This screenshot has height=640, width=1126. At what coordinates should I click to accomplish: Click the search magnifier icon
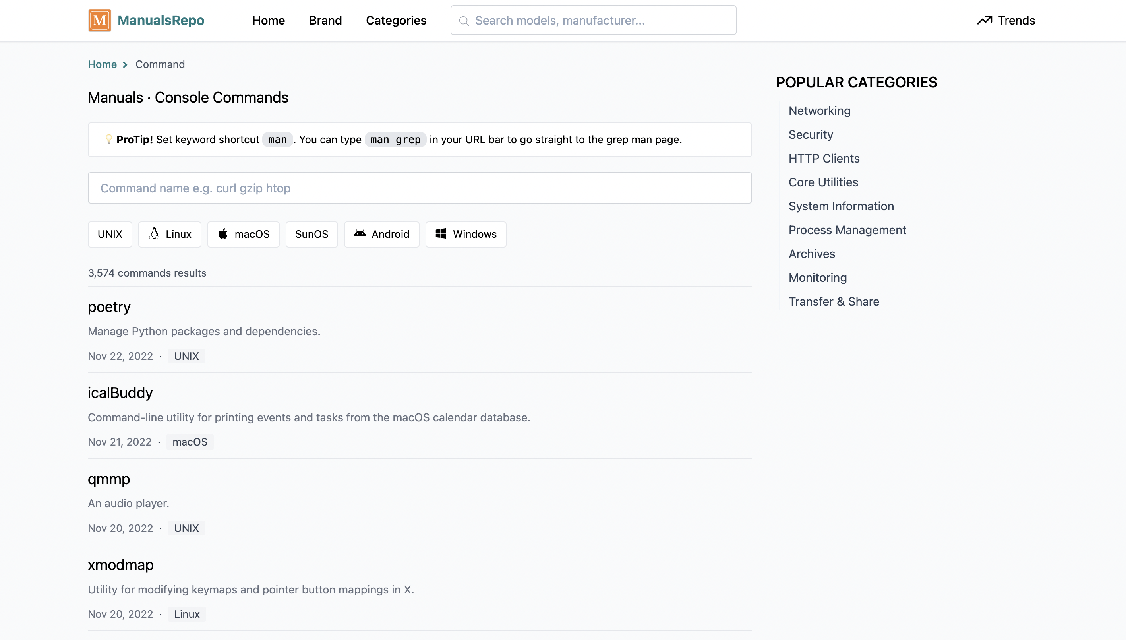click(x=464, y=21)
